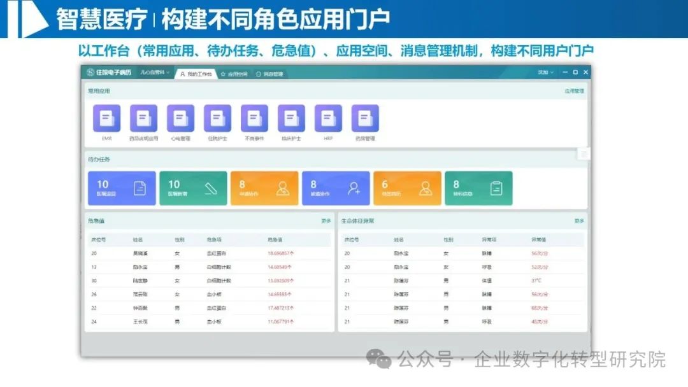Screen dimensions: 688x387
Task: Click bed number 22 in the 危急值 table
Action: pyautogui.click(x=94, y=308)
